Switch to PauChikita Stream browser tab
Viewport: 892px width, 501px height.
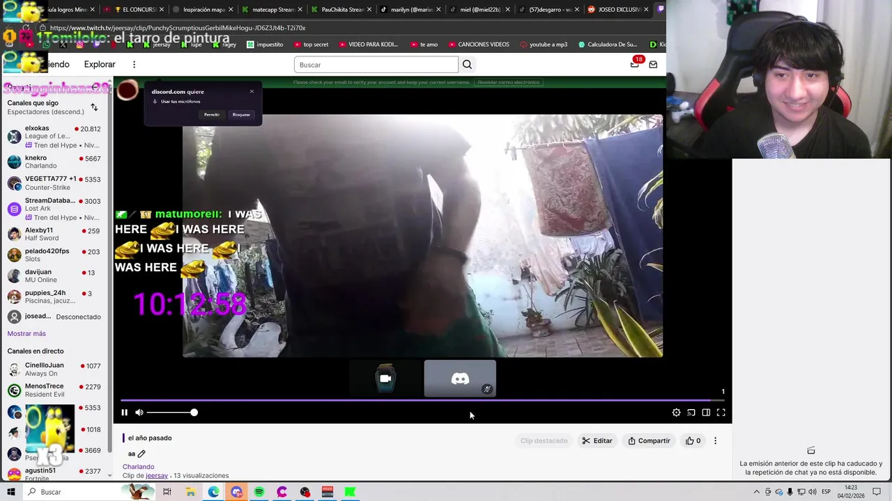(x=341, y=10)
